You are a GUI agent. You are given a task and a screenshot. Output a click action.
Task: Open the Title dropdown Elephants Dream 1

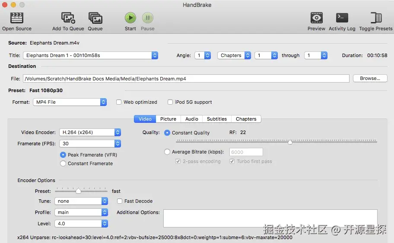(90, 55)
